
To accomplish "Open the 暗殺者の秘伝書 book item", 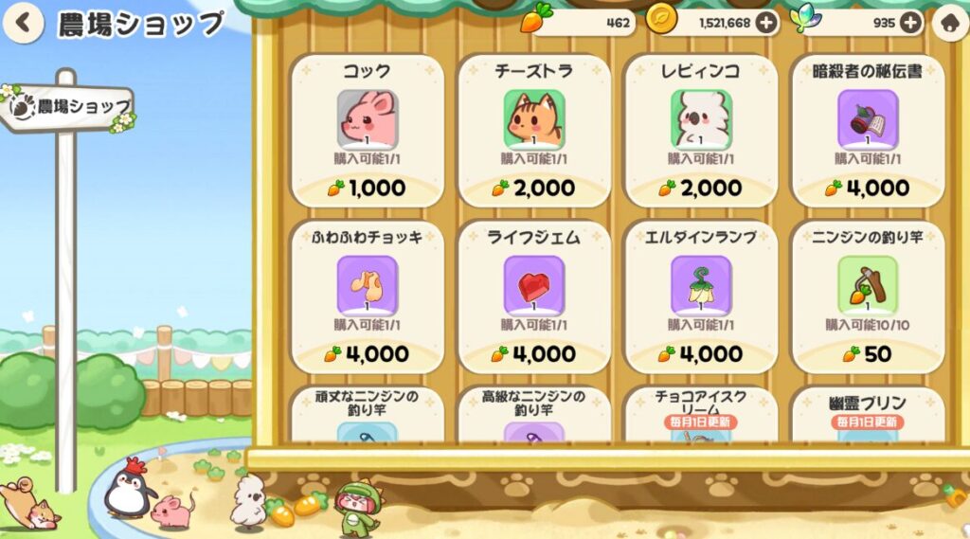I will coord(868,118).
